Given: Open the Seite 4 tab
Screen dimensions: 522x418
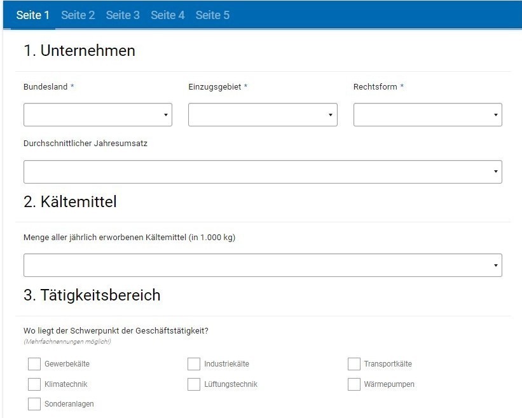Looking at the screenshot, I should [x=167, y=15].
